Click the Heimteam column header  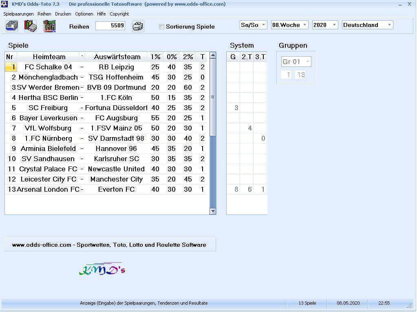coord(49,57)
